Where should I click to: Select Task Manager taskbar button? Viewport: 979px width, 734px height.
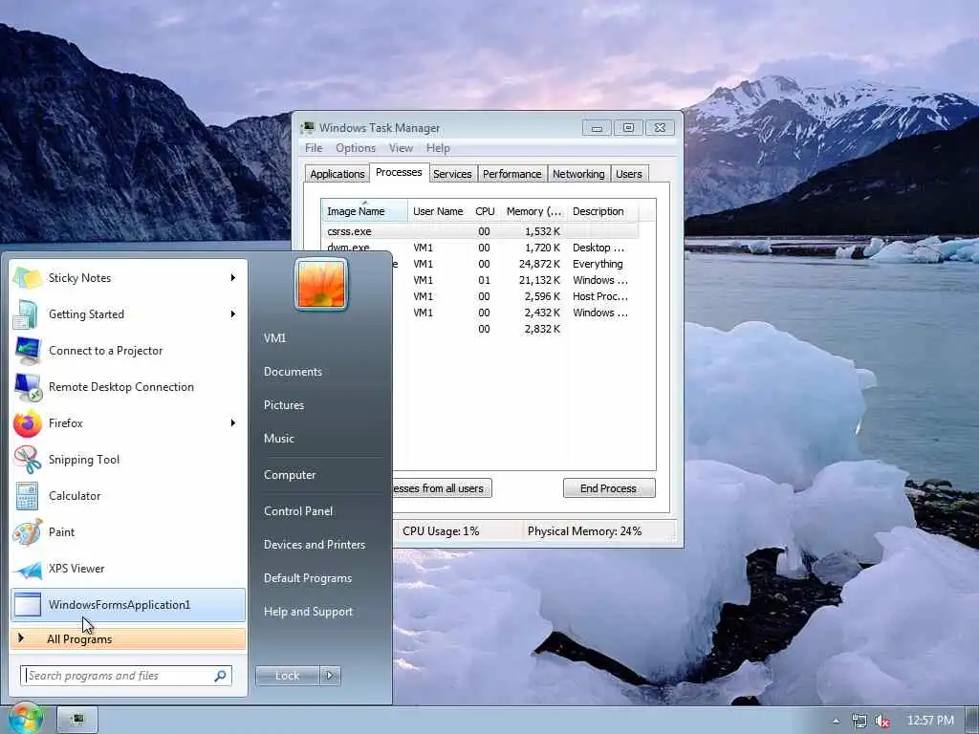click(77, 720)
